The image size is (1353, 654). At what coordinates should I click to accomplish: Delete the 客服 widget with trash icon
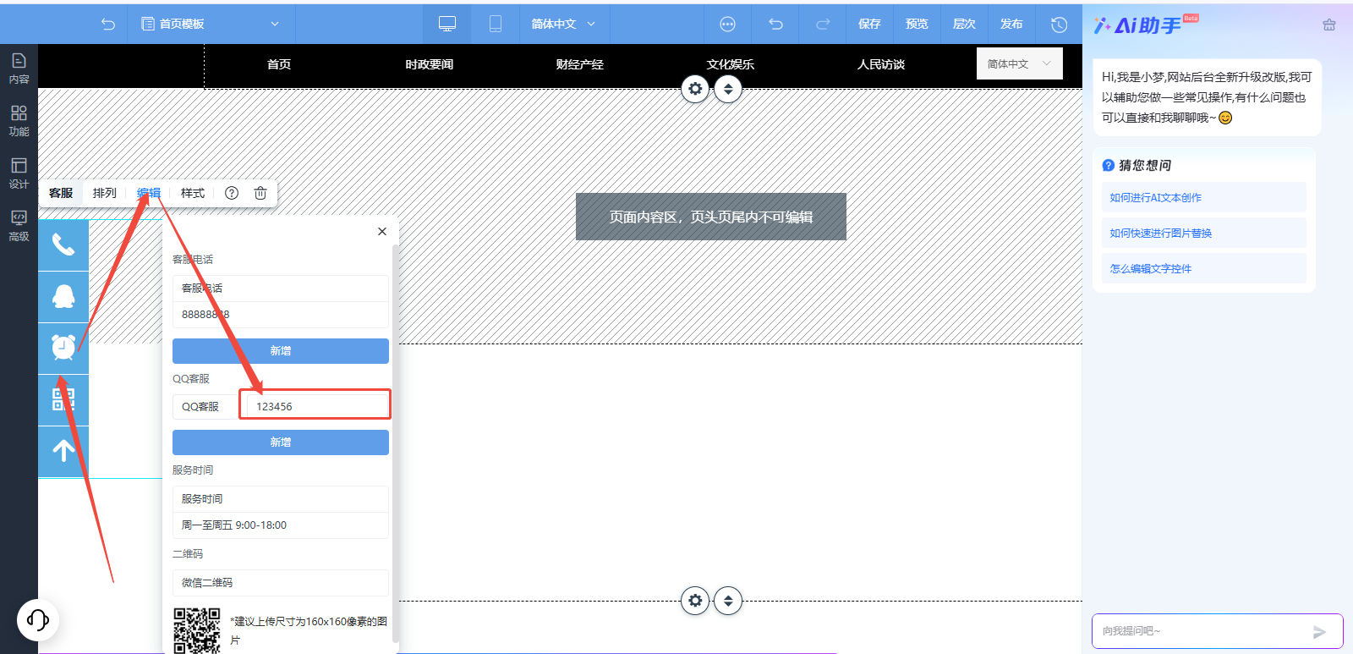pos(260,193)
